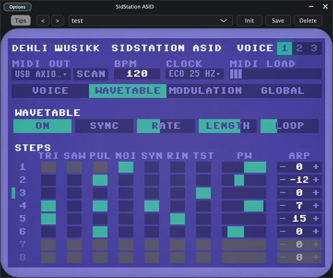Toggle NOI on step 6
Image resolution: width=333 pixels, height=278 pixels.
coord(126,232)
